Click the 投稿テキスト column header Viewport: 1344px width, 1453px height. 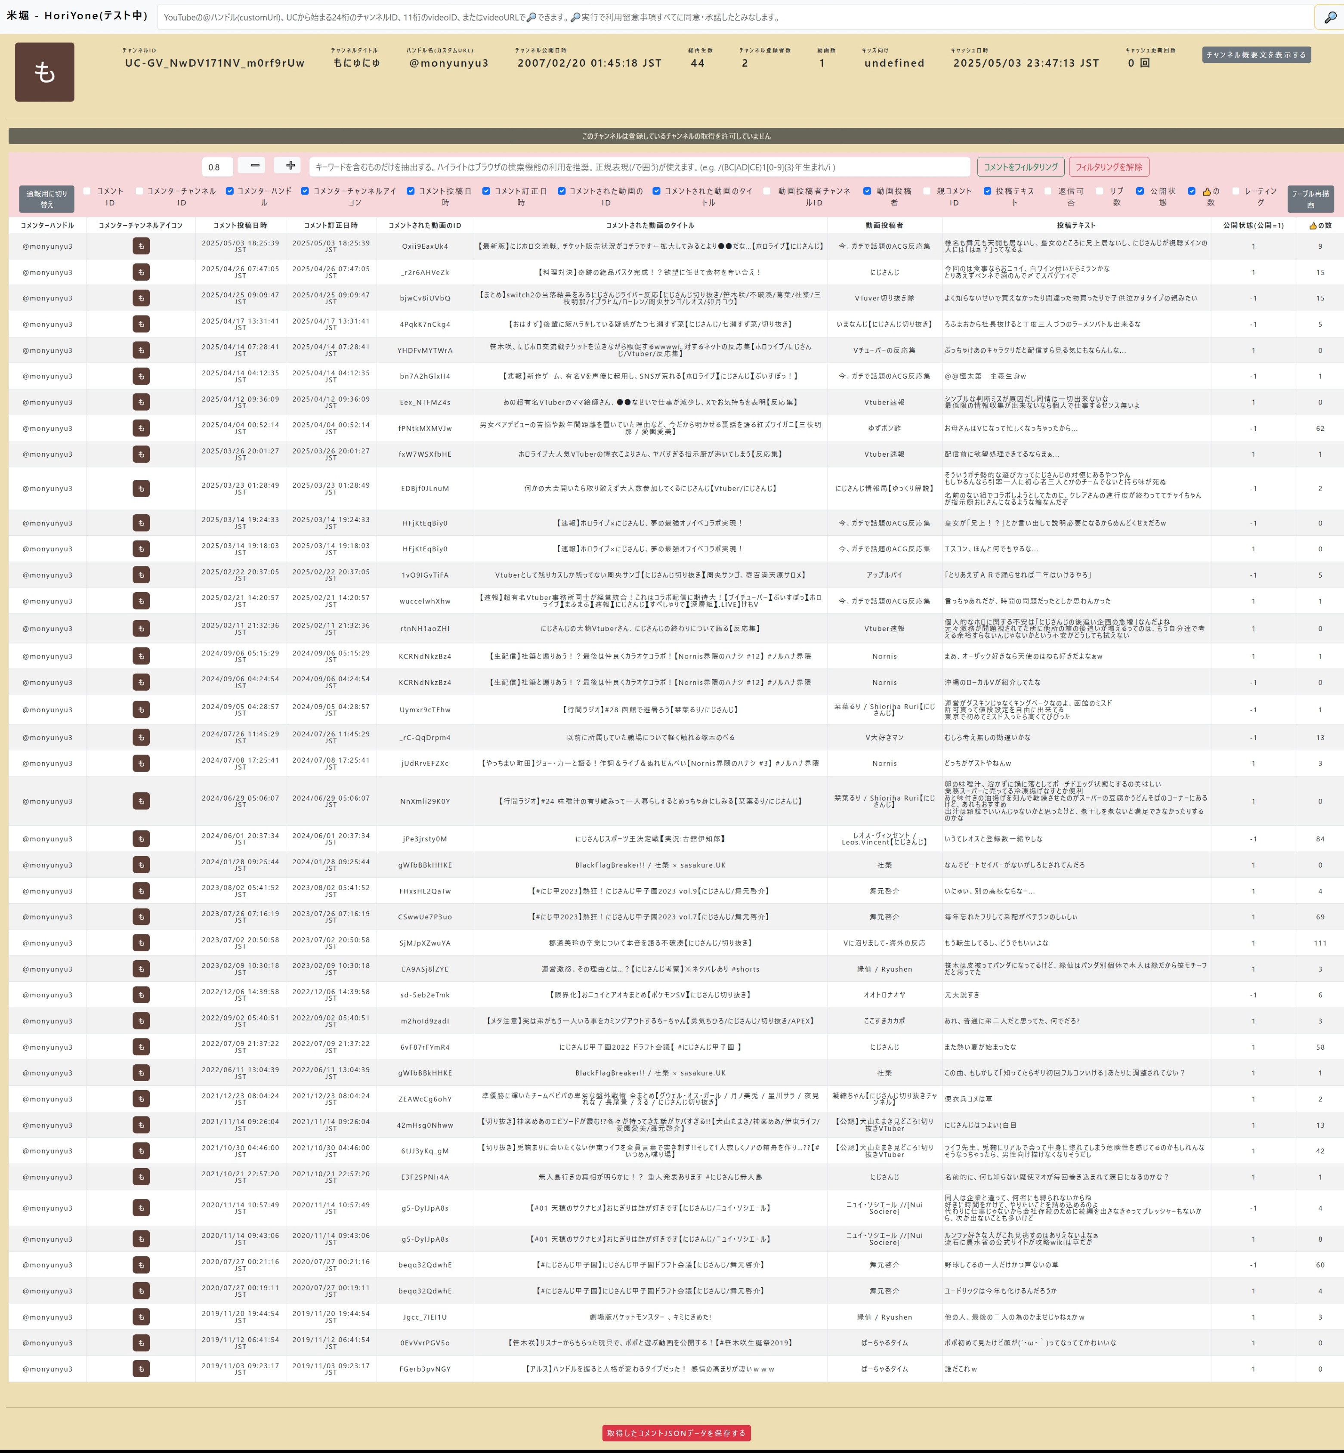pos(1076,226)
